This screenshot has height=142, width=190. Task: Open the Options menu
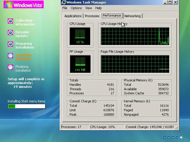coord(76,8)
